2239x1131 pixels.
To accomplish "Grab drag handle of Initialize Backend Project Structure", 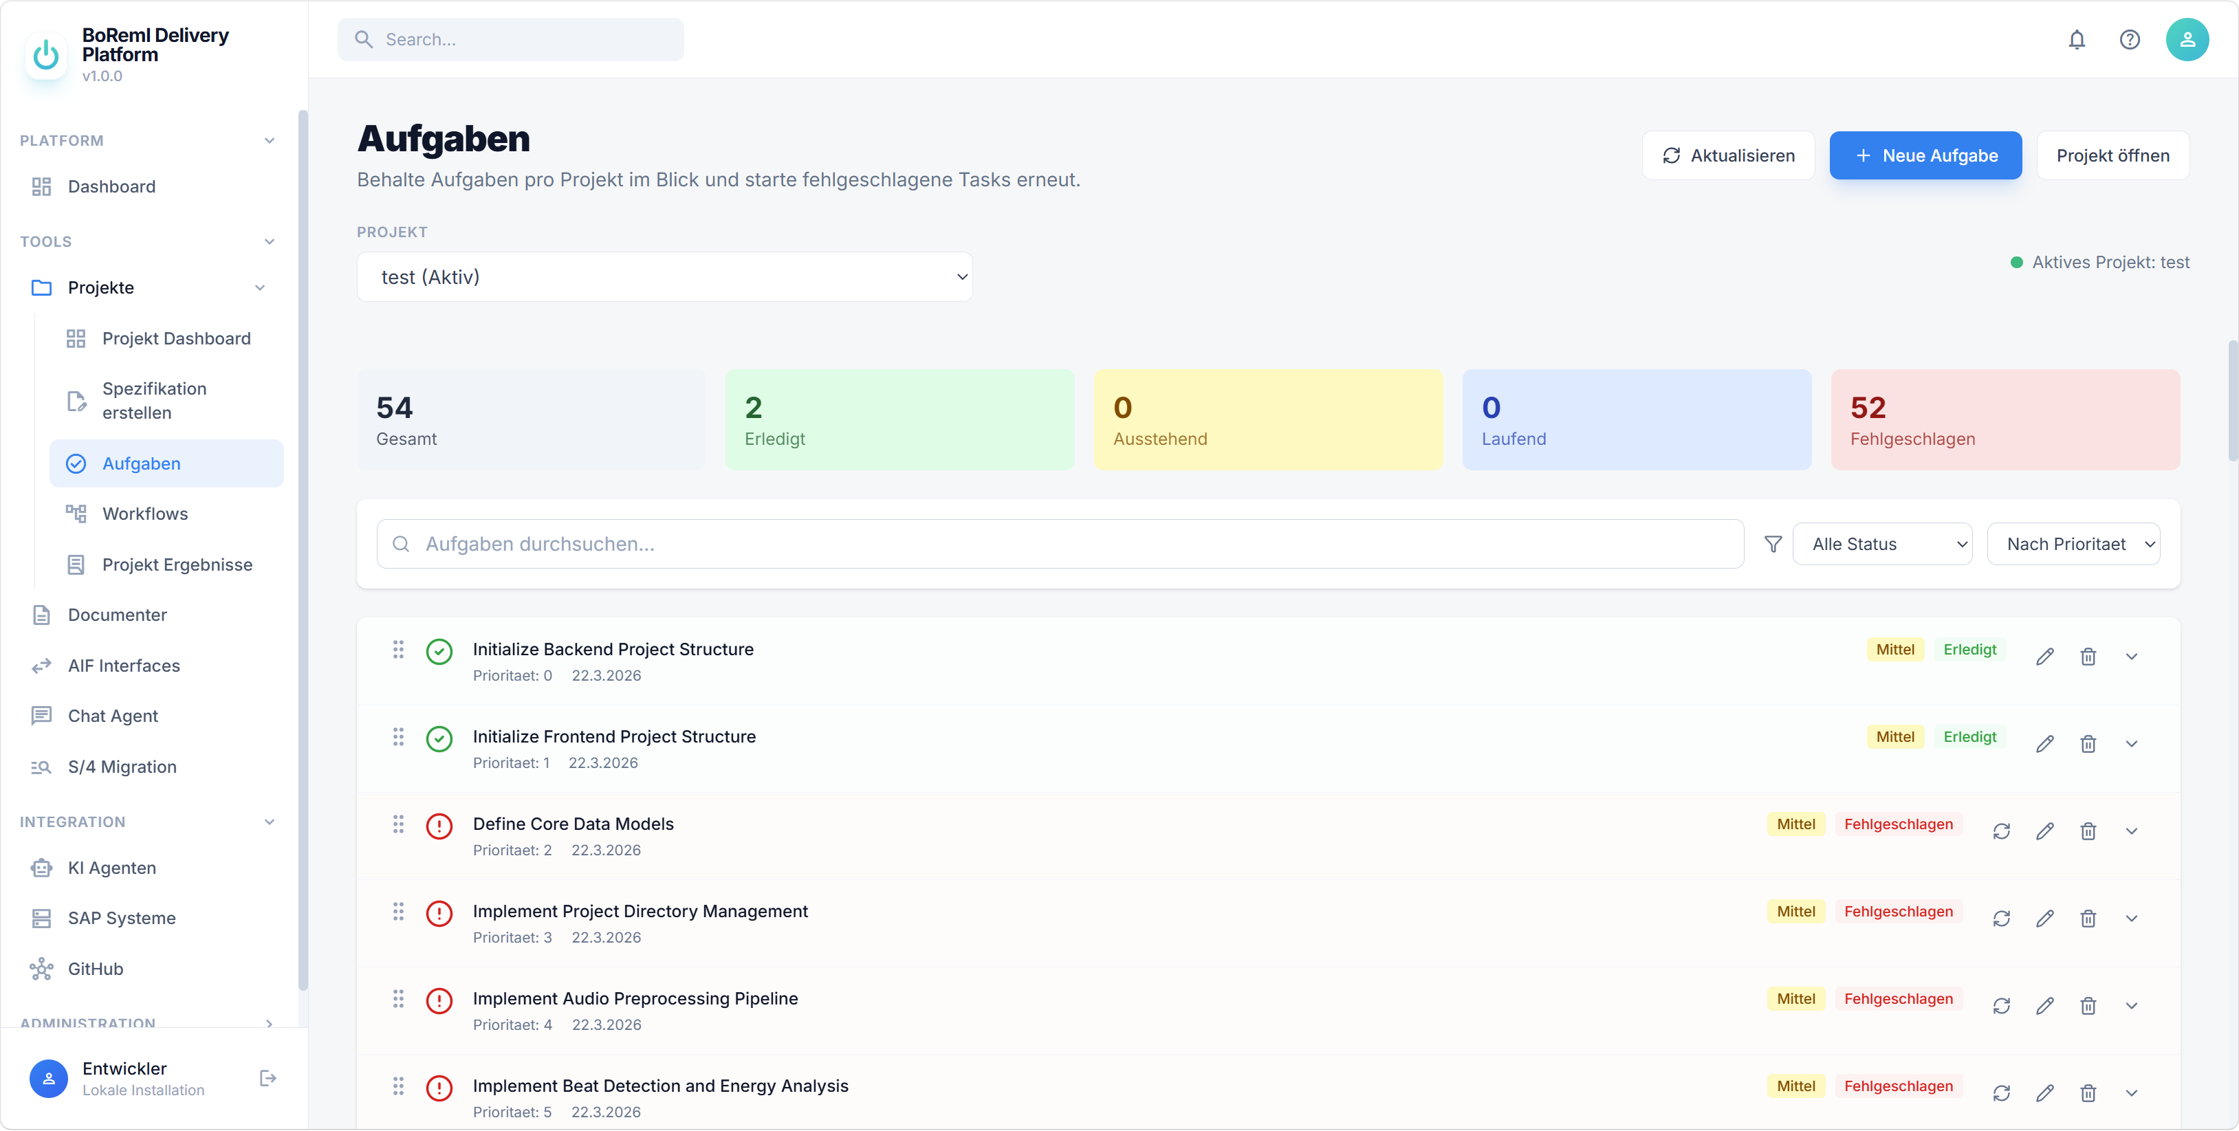I will click(398, 650).
